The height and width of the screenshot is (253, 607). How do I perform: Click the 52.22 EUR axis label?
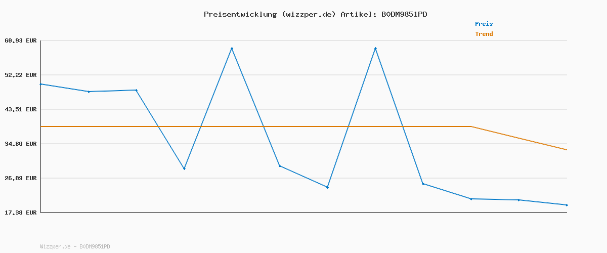click(x=21, y=75)
